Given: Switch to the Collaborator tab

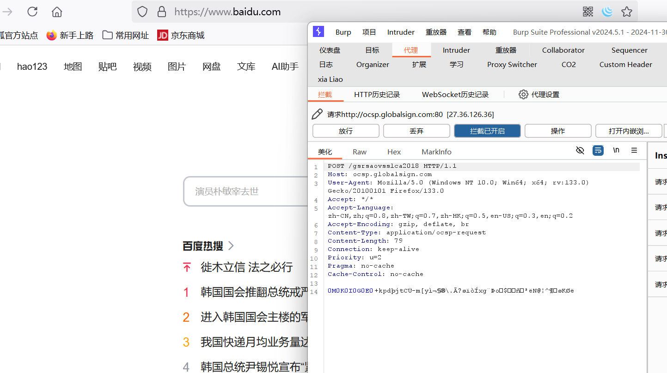Looking at the screenshot, I should (563, 50).
